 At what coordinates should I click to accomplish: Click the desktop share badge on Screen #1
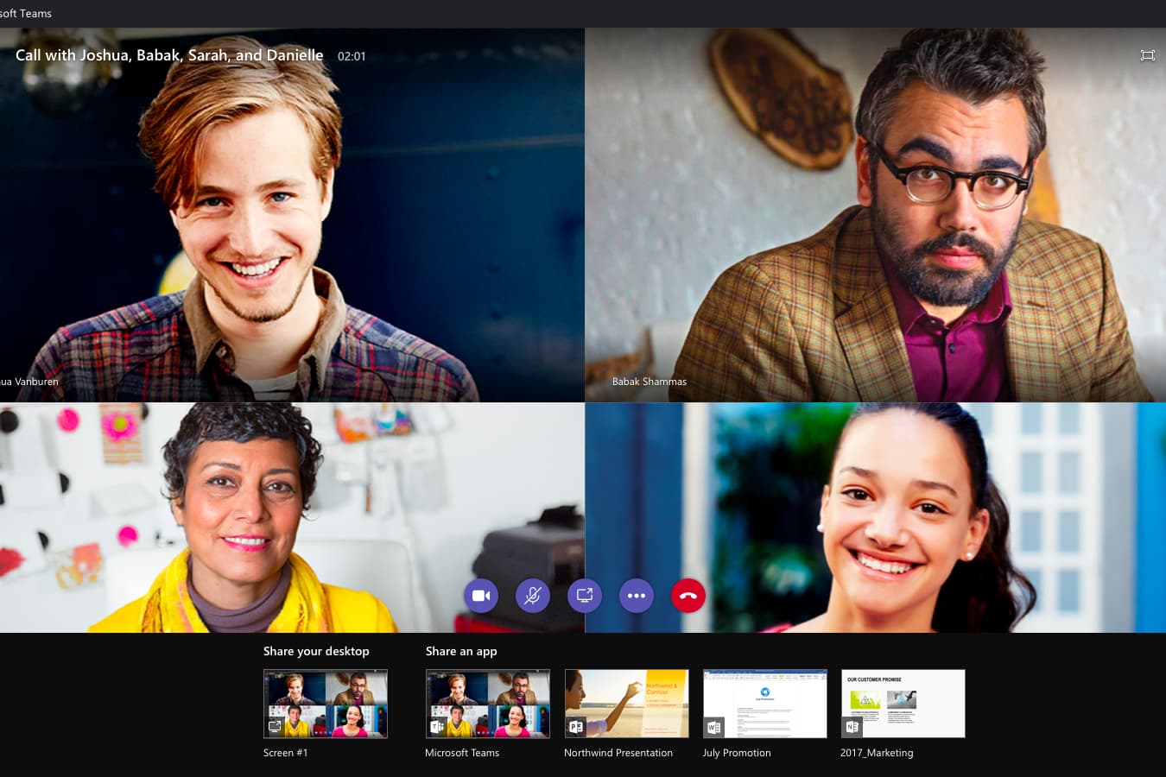click(275, 727)
